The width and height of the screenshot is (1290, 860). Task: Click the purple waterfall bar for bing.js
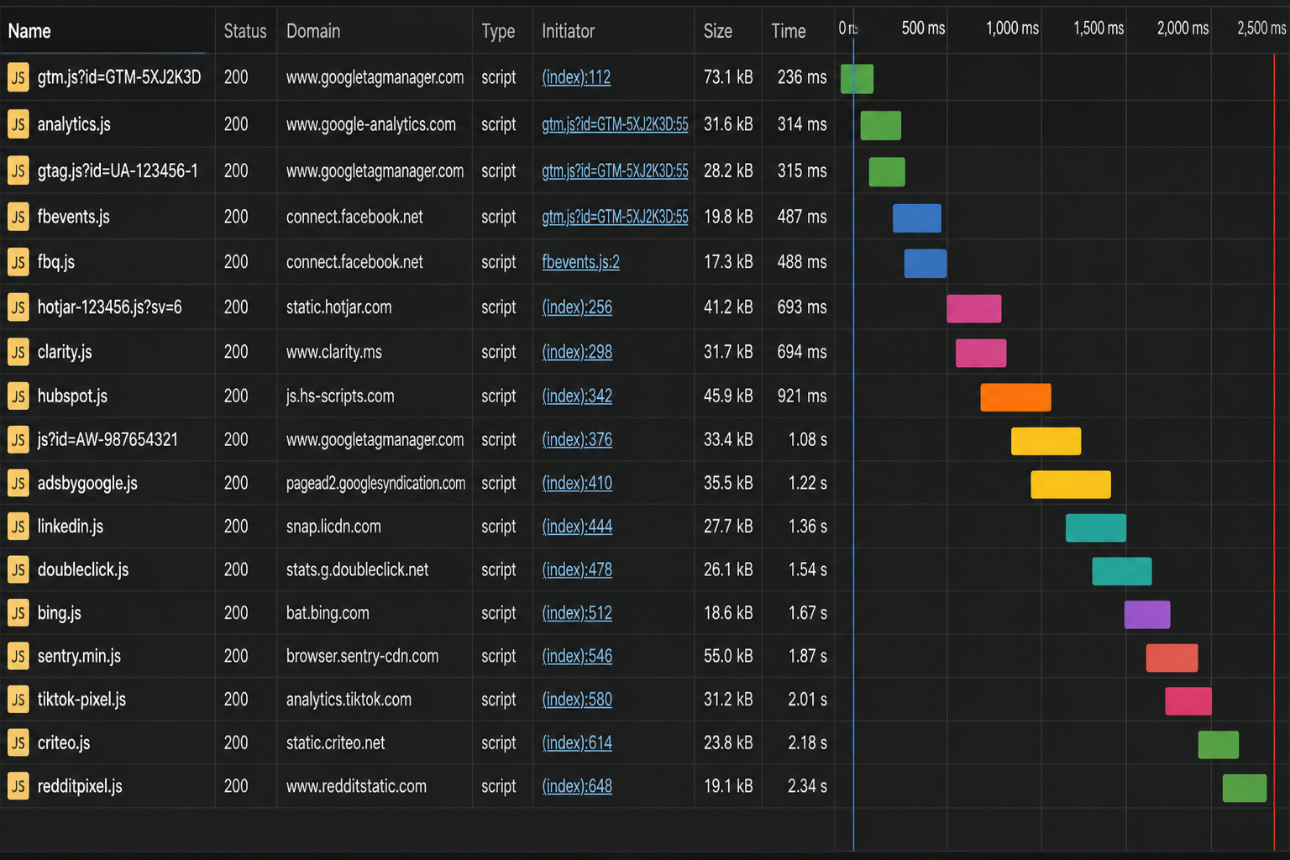coord(1147,615)
